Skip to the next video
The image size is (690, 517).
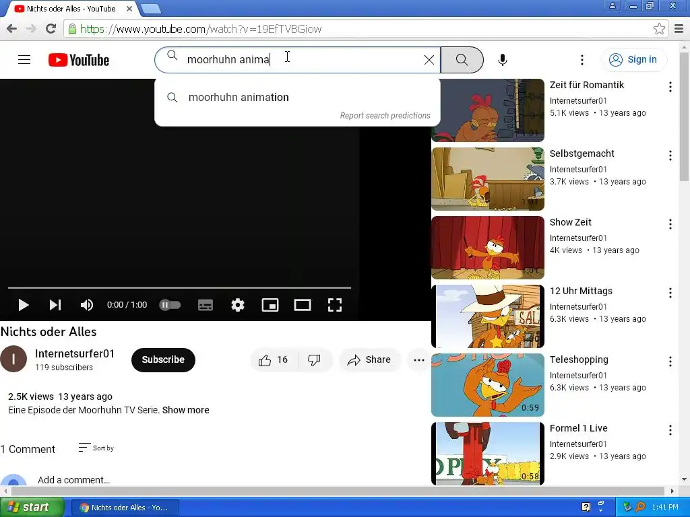[x=55, y=305]
